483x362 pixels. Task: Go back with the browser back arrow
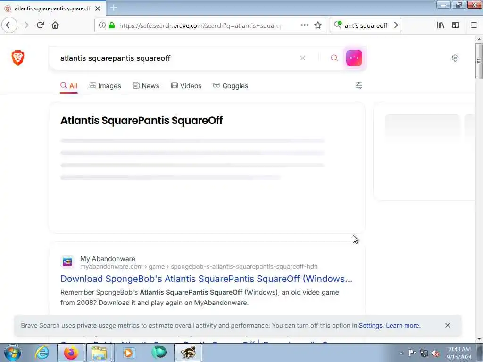pos(9,25)
